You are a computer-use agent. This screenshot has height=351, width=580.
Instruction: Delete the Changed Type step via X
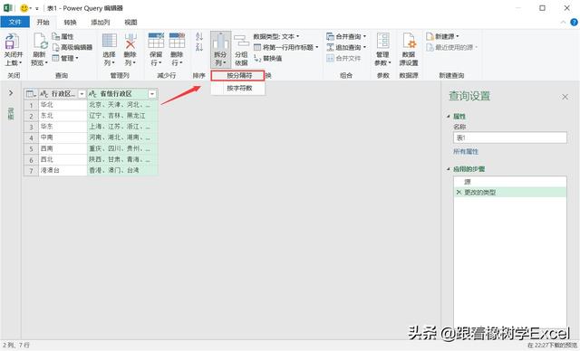coord(459,193)
